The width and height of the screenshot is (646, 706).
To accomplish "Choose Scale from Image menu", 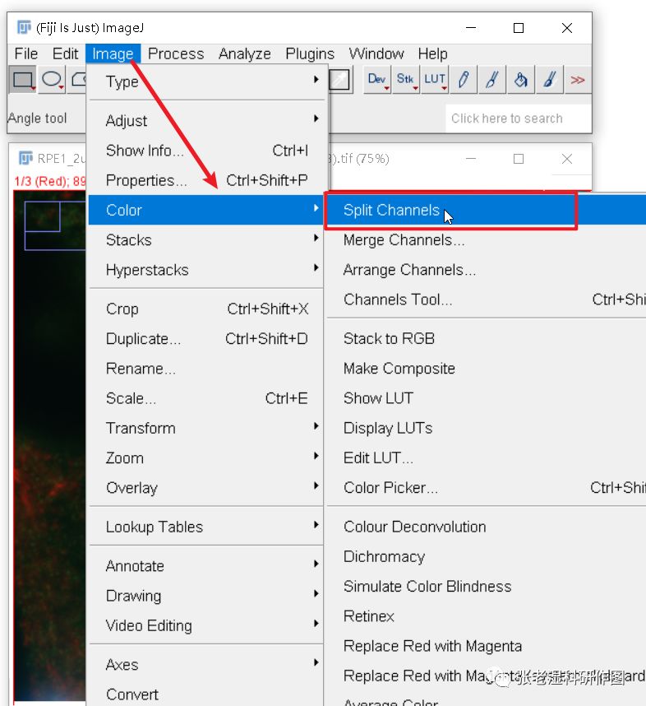I will click(206, 398).
